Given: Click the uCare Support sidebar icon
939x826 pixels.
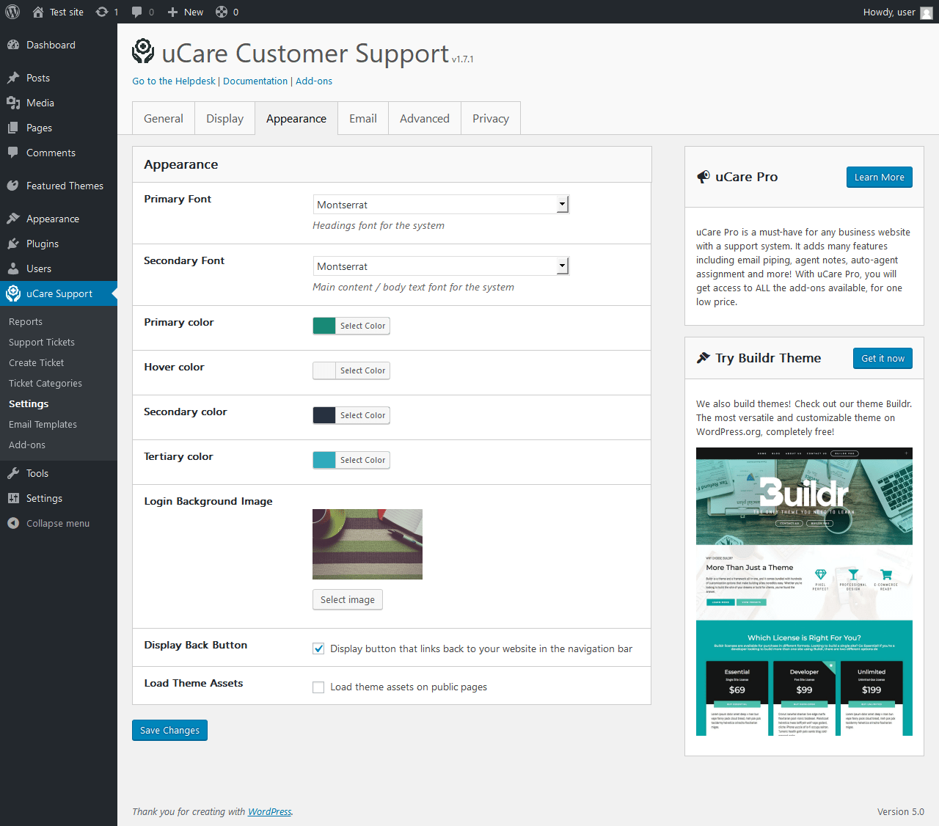Looking at the screenshot, I should [13, 293].
